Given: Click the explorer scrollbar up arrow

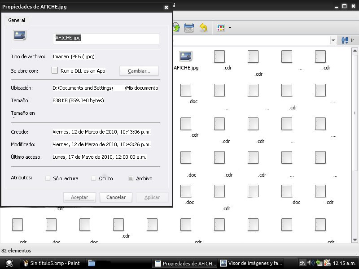Looking at the screenshot, I should [x=355, y=51].
